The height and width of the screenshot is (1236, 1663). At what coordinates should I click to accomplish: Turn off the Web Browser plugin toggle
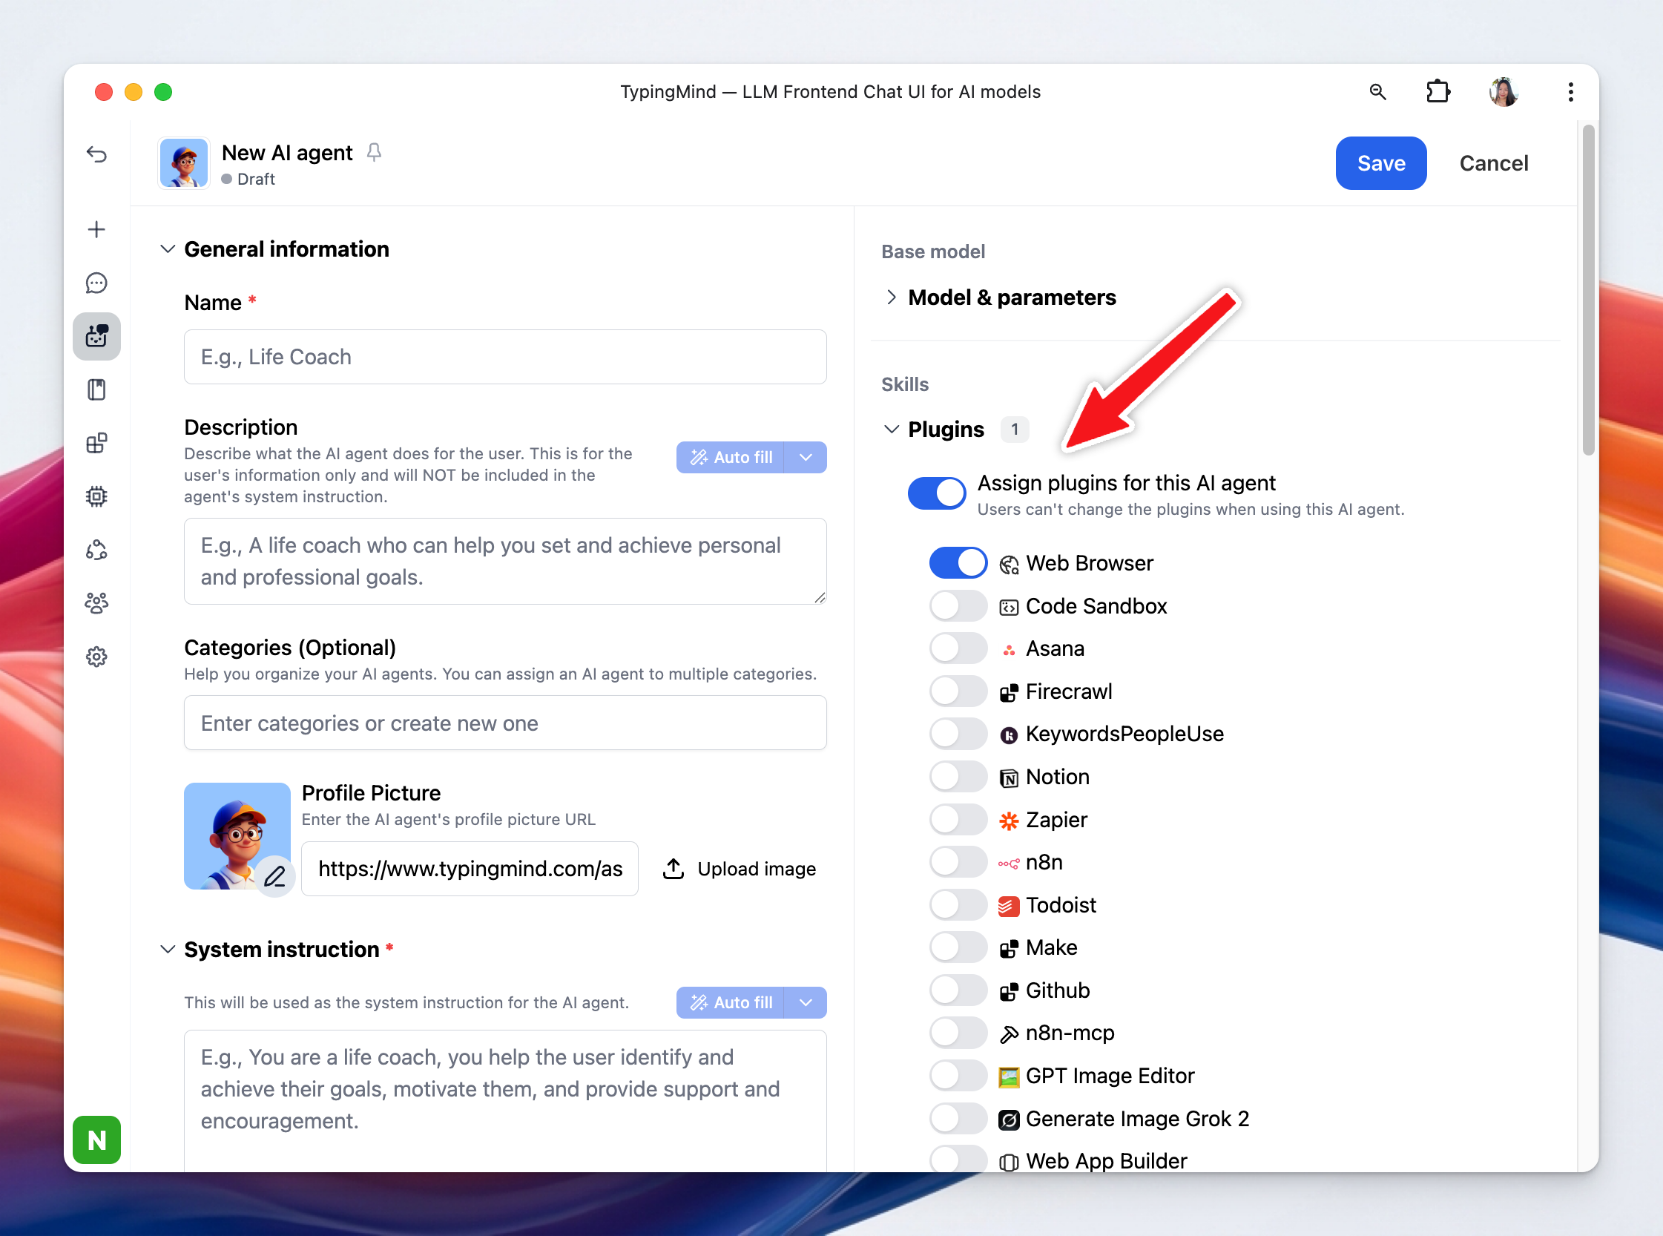click(x=958, y=563)
